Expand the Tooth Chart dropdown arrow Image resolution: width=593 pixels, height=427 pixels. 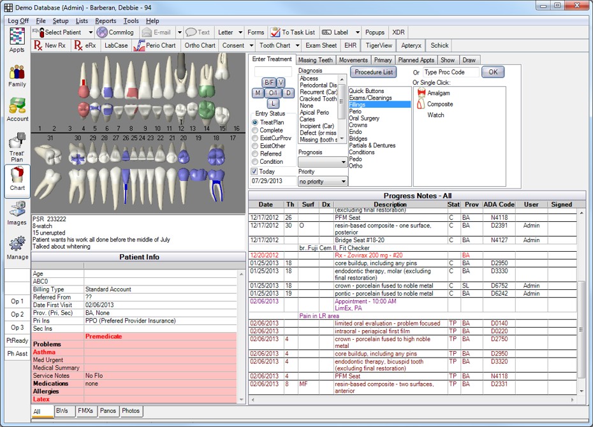click(x=297, y=45)
